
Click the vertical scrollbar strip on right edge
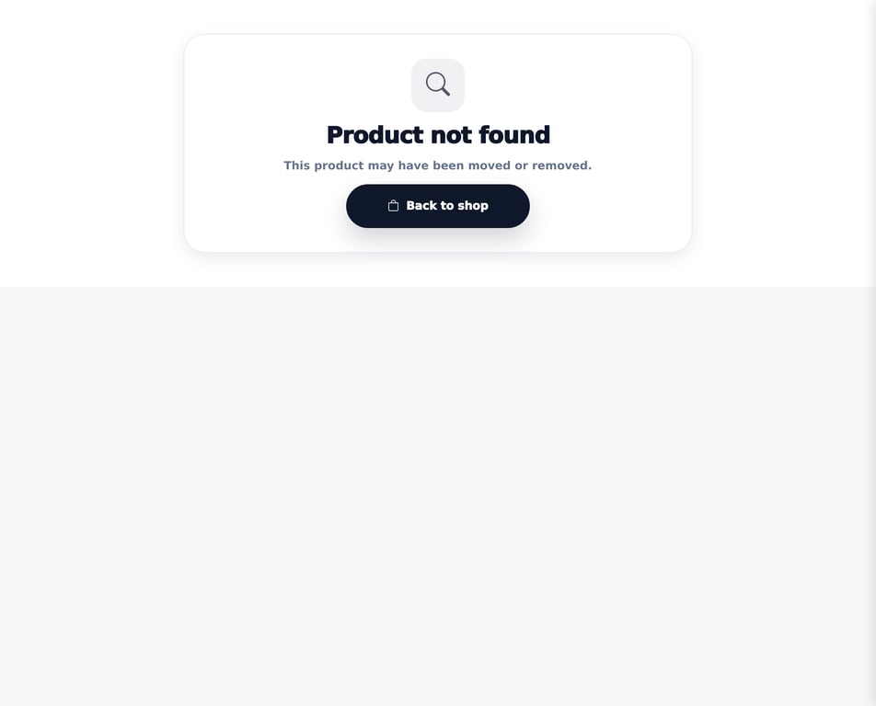click(x=871, y=353)
